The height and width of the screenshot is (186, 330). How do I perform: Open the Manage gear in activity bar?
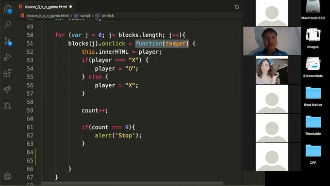[x=7, y=176]
